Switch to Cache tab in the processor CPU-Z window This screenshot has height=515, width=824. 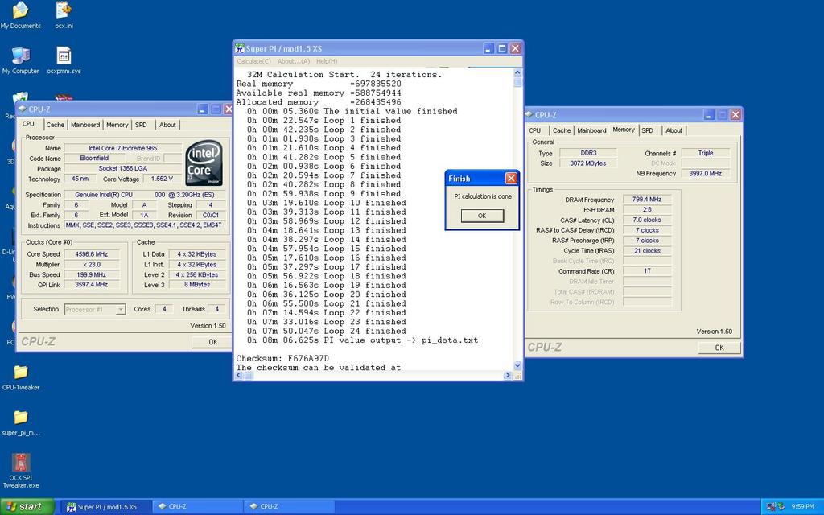point(56,125)
